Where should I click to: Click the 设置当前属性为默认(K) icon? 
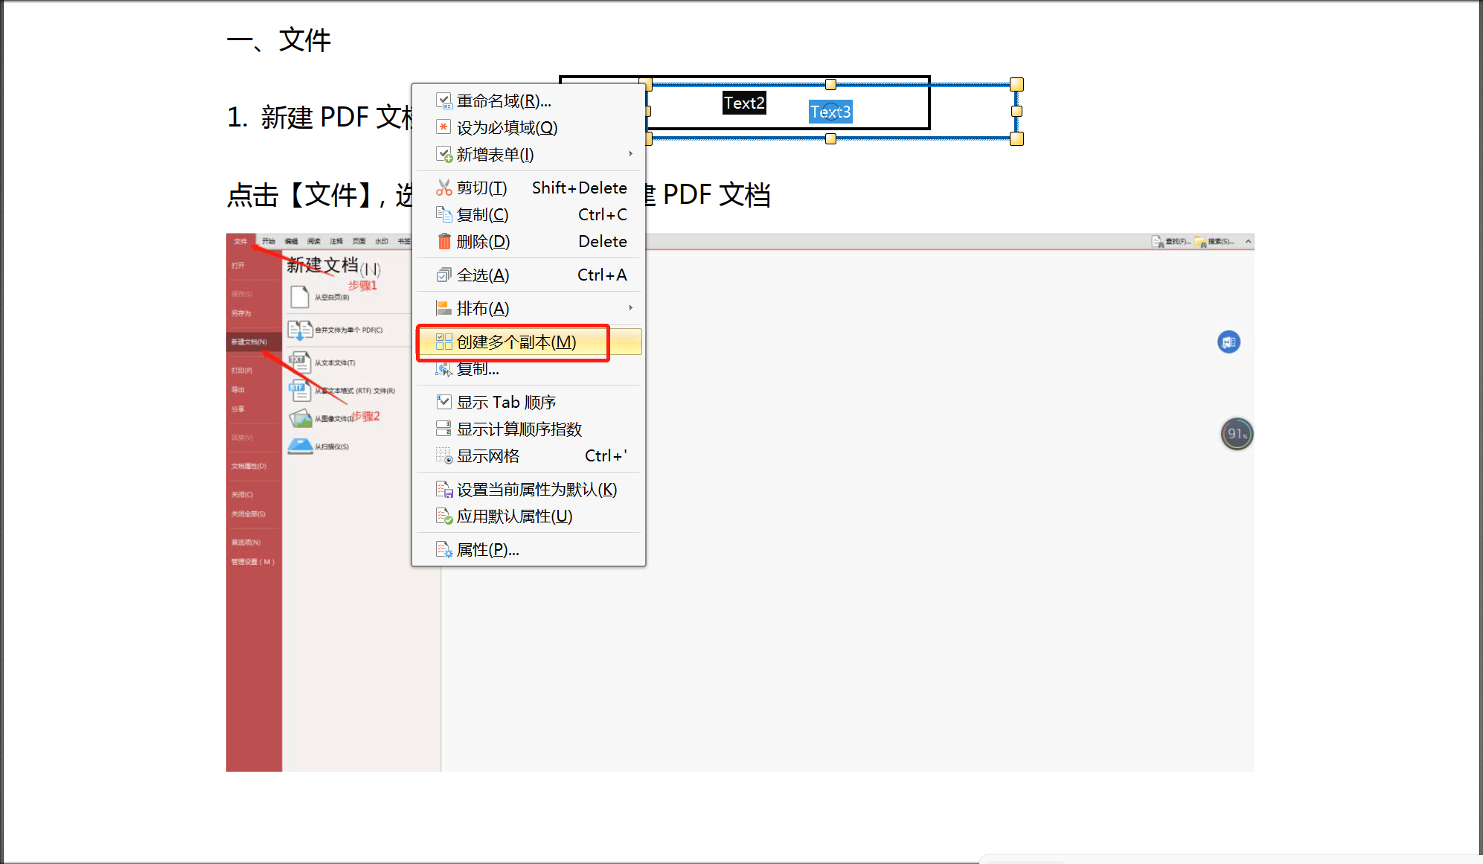tap(443, 489)
